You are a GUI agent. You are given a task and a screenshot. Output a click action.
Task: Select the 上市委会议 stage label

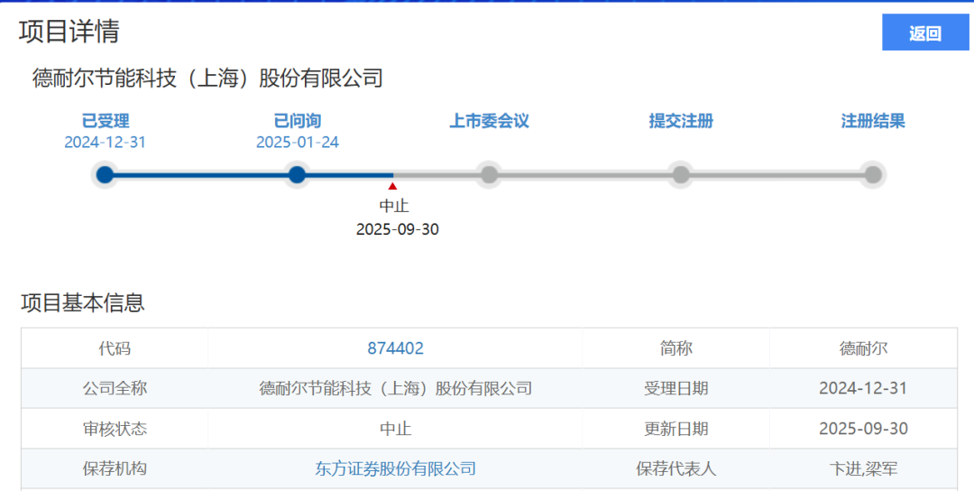tap(489, 121)
